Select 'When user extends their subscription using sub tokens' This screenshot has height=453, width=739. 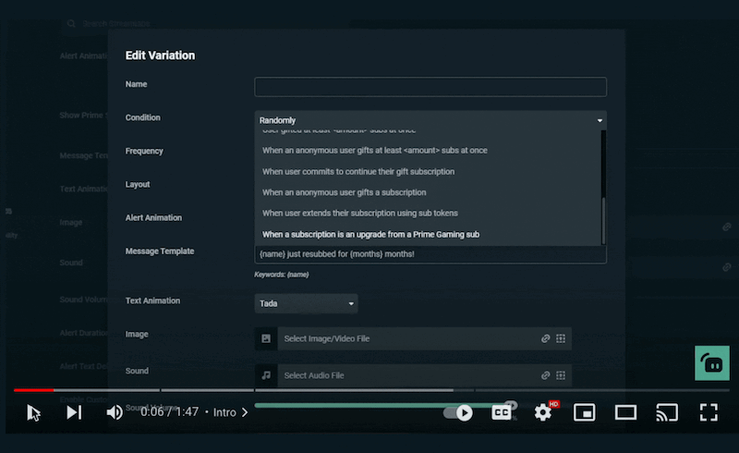360,214
